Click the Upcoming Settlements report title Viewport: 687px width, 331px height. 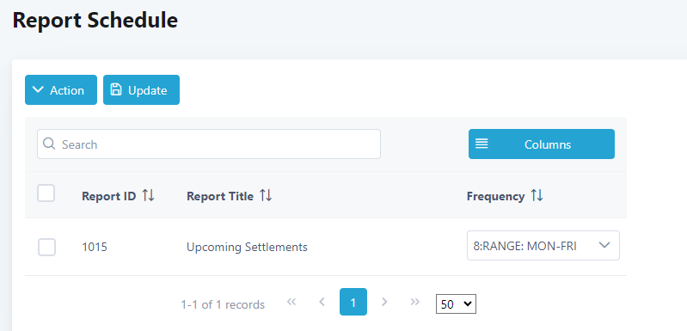(247, 247)
